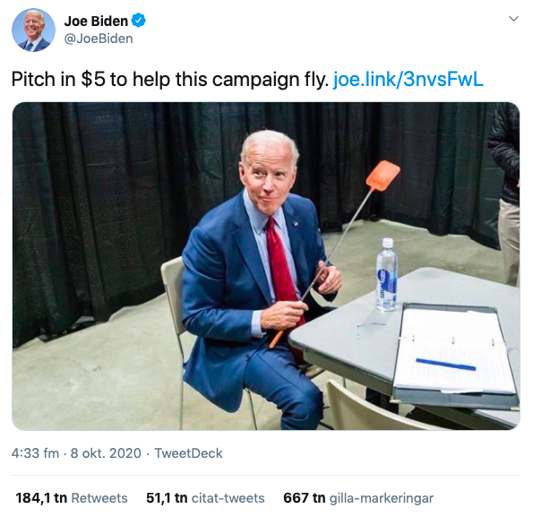This screenshot has width=533, height=517.
Task: View the 51,1 tn citat-tweets
Action: pos(205,498)
